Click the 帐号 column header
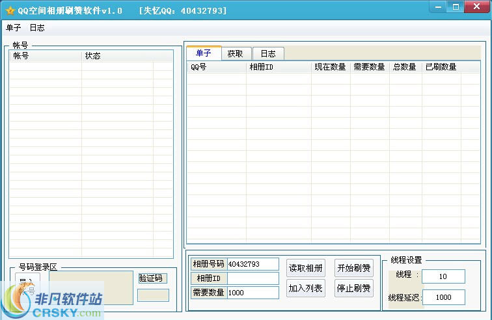 point(46,56)
